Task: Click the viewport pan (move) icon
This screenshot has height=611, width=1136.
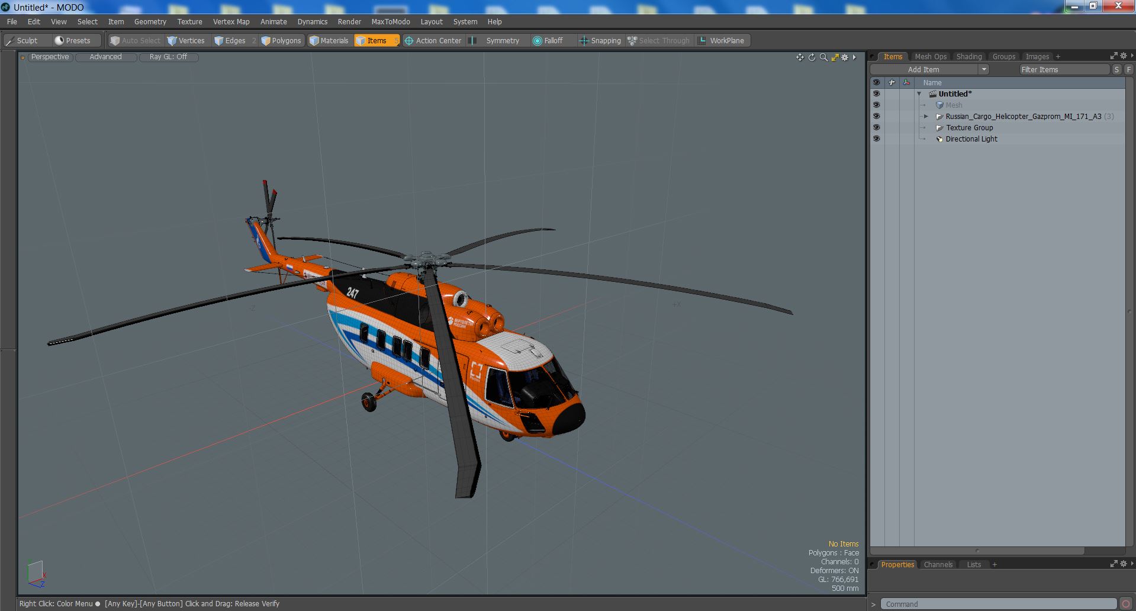Action: pos(800,57)
